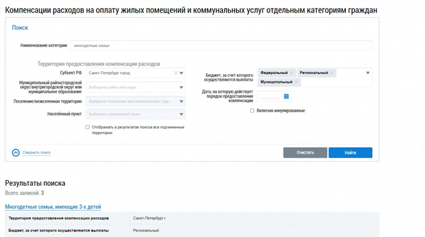The image size is (425, 237).
Task: Remove the Региональный budget tag
Action: click(331, 73)
